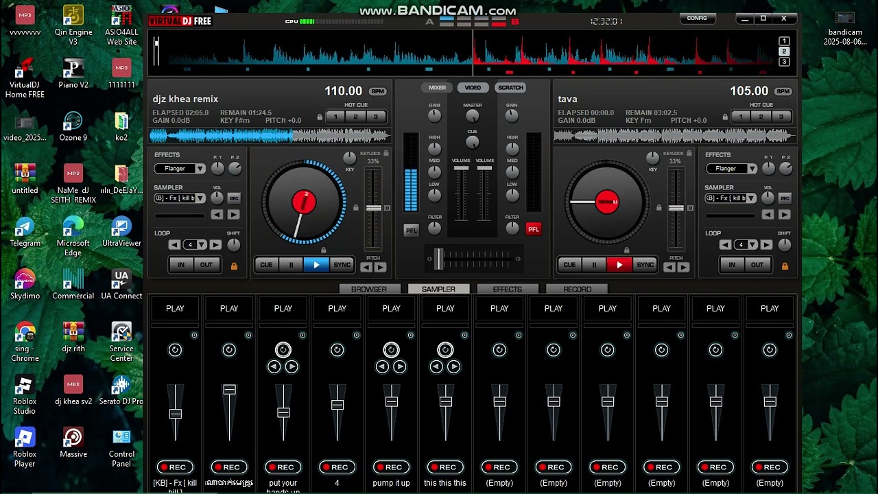Click SYNC on the right deck

[645, 265]
